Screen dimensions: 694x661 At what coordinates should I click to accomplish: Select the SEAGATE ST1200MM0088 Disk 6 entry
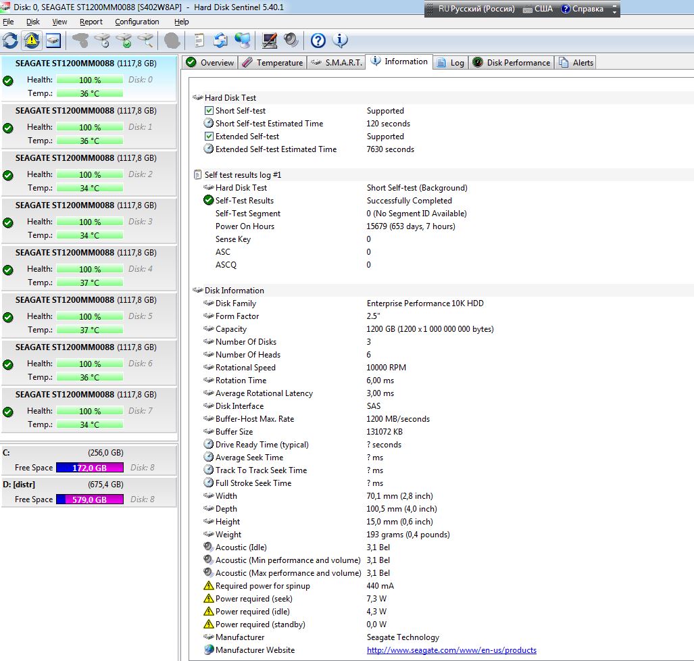tap(89, 362)
